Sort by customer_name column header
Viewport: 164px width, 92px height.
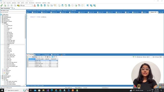point(40,59)
